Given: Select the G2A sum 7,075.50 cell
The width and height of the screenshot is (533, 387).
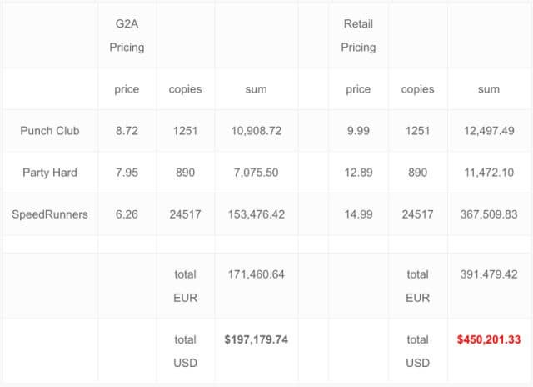Looking at the screenshot, I should coord(256,173).
